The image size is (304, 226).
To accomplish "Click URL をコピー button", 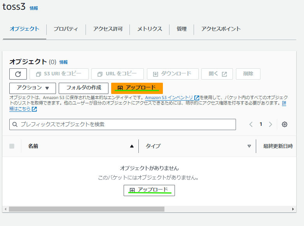I will tap(117, 74).
